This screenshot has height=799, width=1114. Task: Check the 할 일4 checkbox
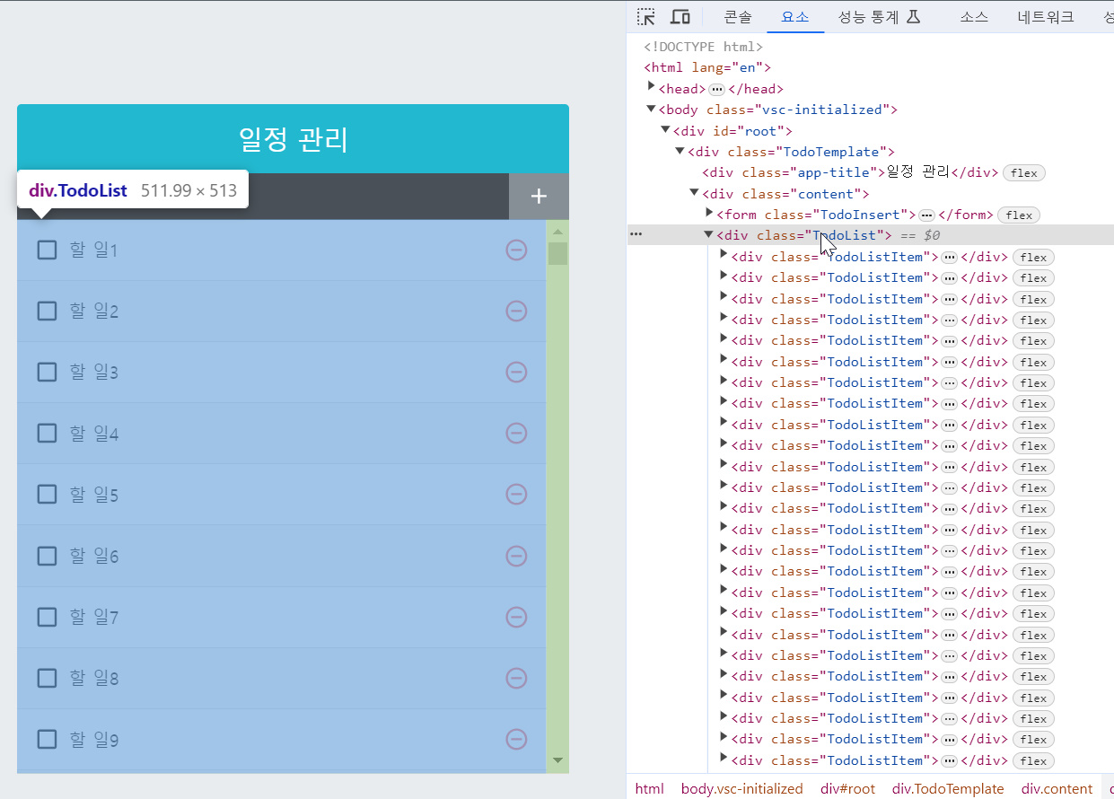tap(48, 434)
